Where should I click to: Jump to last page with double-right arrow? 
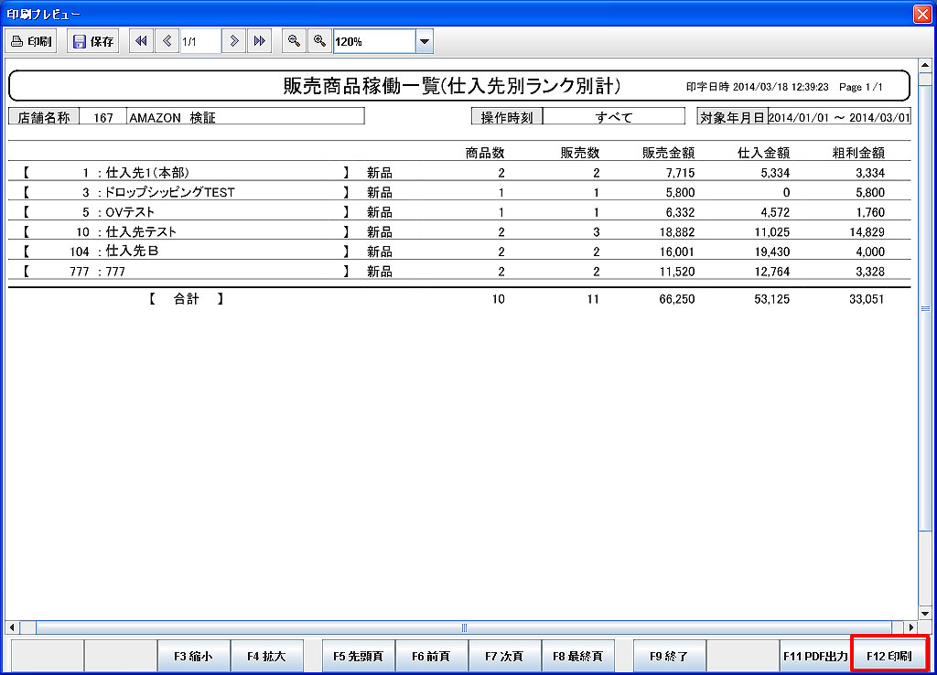tap(260, 41)
